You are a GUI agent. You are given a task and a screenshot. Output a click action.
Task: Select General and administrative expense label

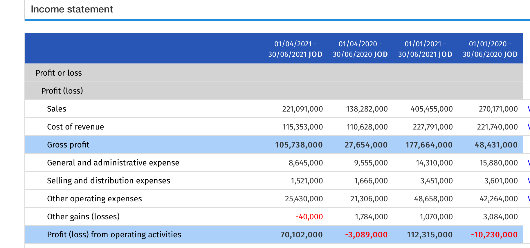(x=113, y=163)
